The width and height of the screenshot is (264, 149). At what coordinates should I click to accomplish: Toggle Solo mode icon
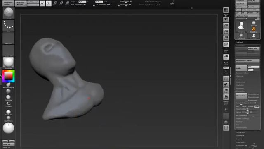point(226,123)
